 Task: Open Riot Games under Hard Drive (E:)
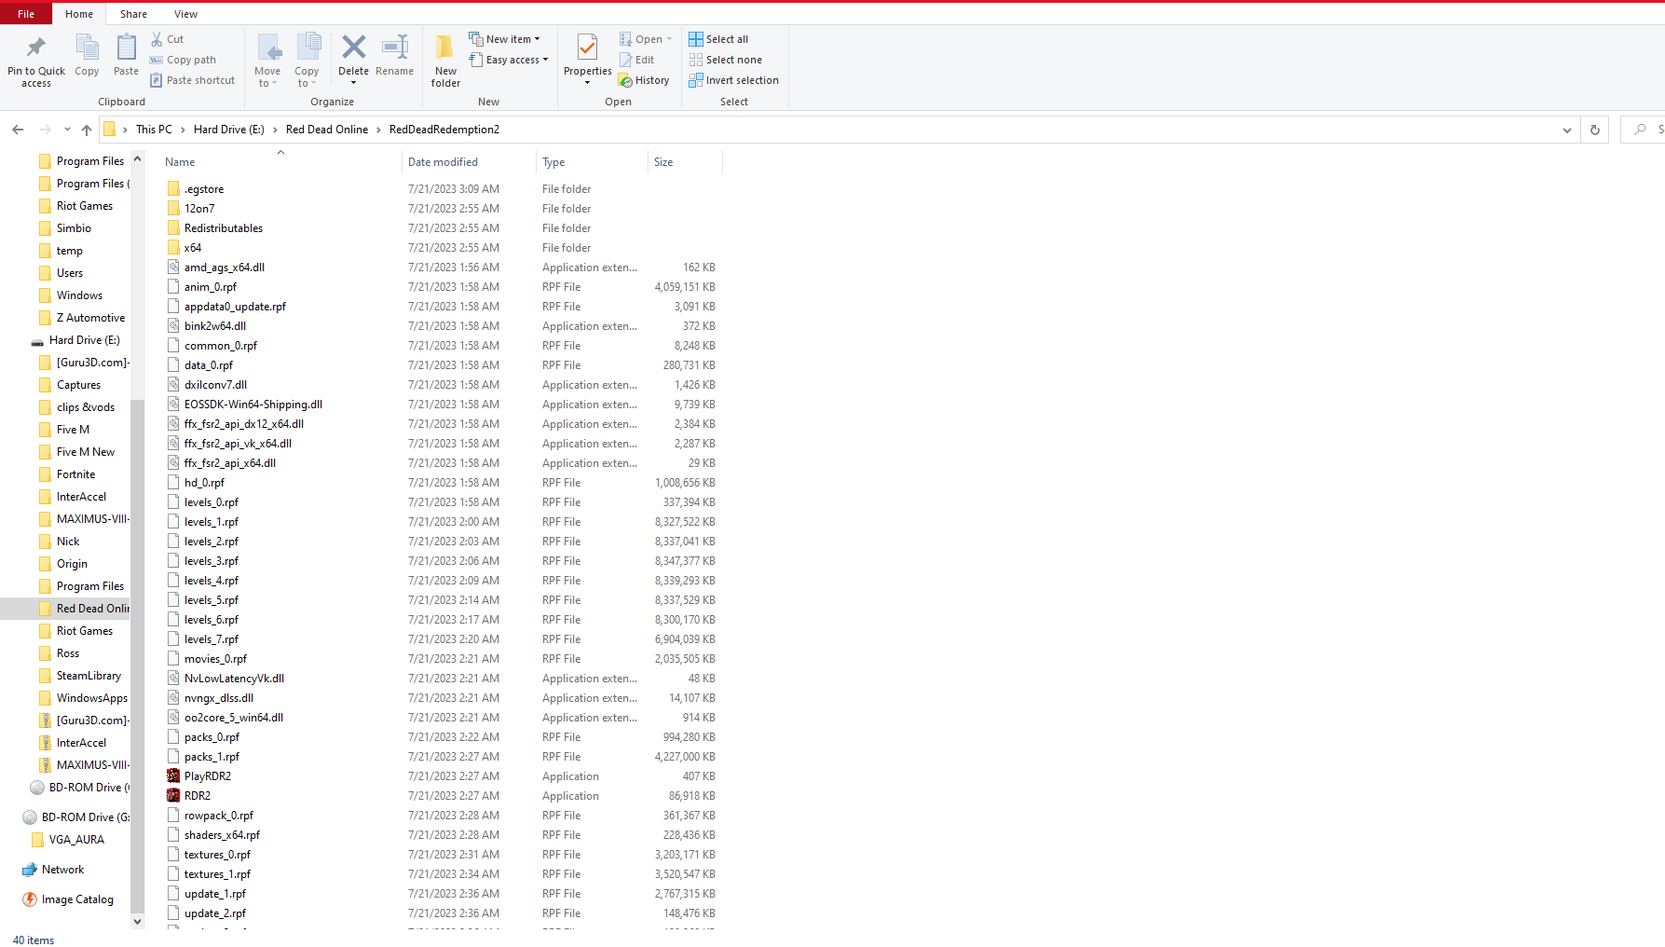click(84, 631)
